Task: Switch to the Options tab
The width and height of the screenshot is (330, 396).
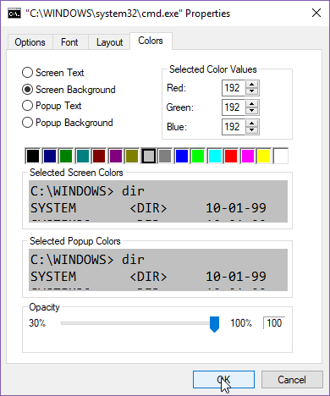Action: (30, 42)
